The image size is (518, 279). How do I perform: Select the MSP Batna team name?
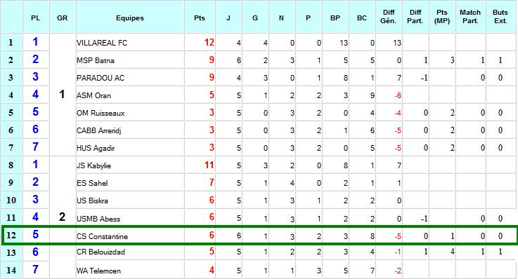[96, 60]
